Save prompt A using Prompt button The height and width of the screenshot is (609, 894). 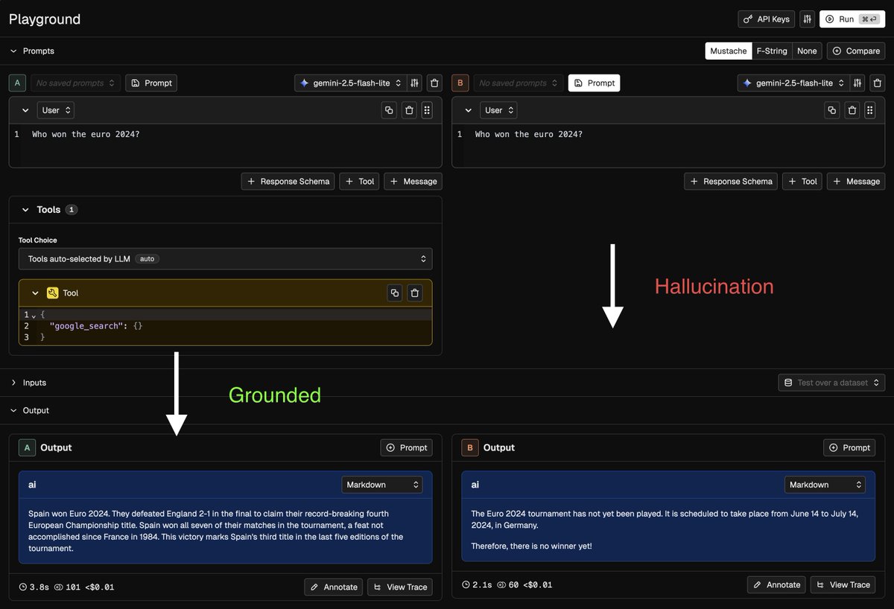coord(151,83)
